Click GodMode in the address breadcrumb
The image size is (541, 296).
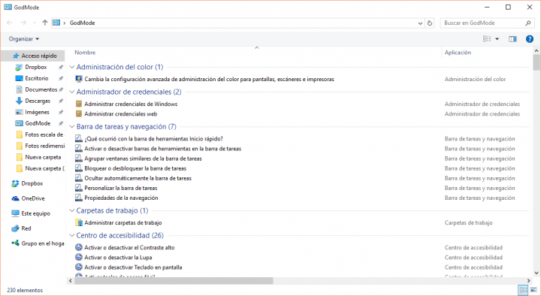[82, 23]
